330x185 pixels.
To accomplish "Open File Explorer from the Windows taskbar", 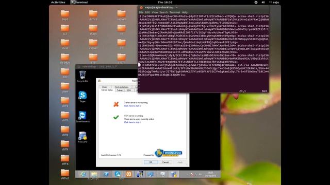I will (94, 174).
